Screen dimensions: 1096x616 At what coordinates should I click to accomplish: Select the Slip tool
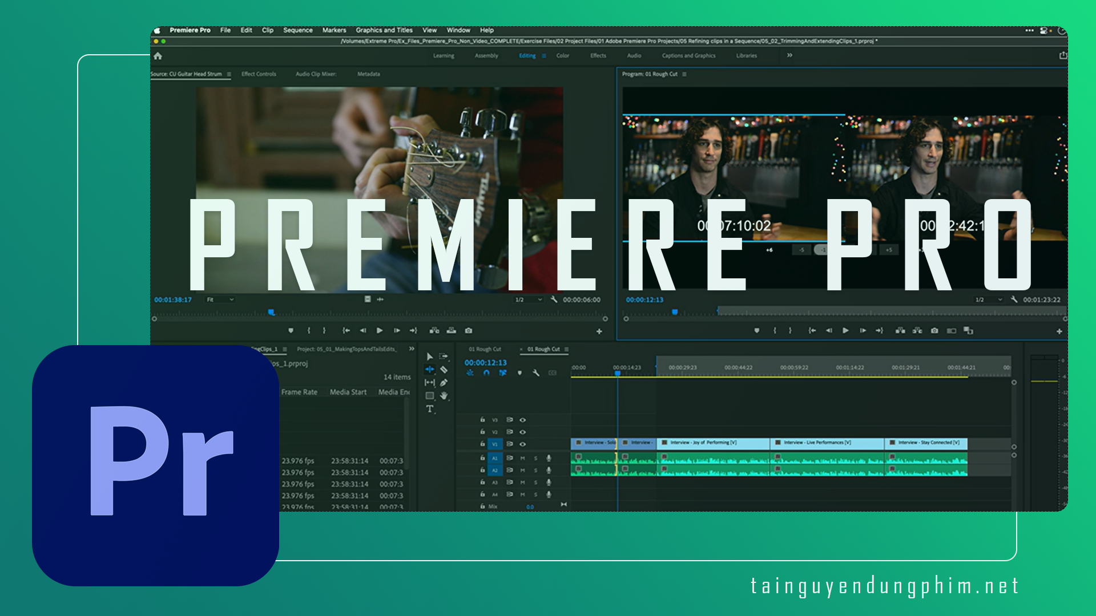click(429, 383)
